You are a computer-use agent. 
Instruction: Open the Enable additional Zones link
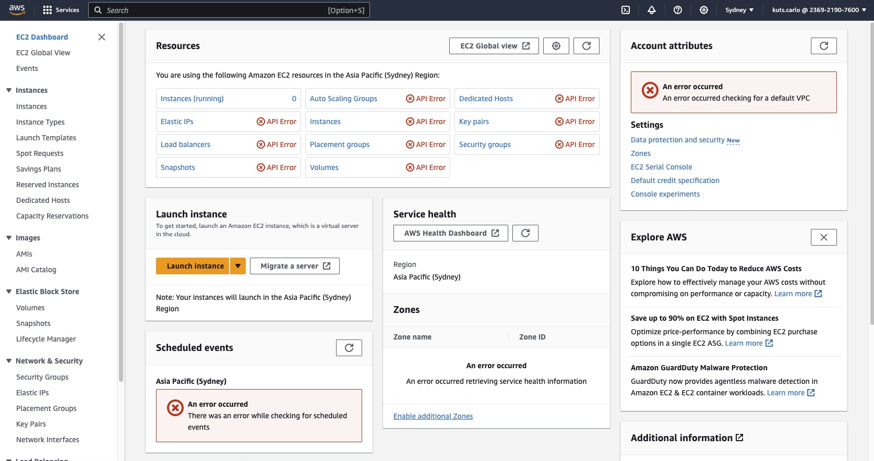(x=433, y=416)
